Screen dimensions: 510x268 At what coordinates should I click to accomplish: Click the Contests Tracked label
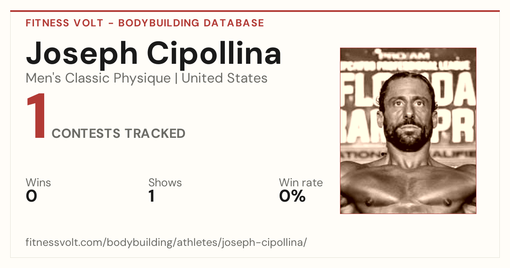(119, 134)
